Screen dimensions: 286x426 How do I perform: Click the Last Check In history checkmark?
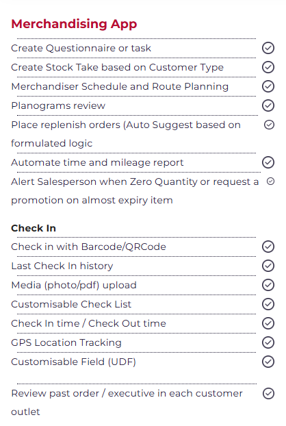coord(268,266)
